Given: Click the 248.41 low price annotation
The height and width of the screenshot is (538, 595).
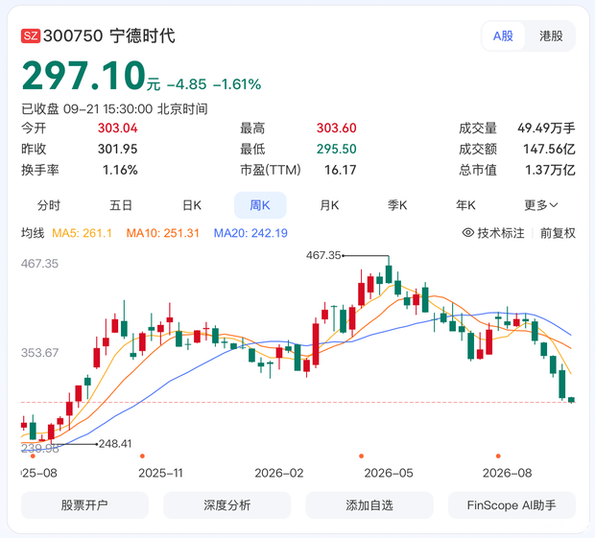Looking at the screenshot, I should click(115, 444).
